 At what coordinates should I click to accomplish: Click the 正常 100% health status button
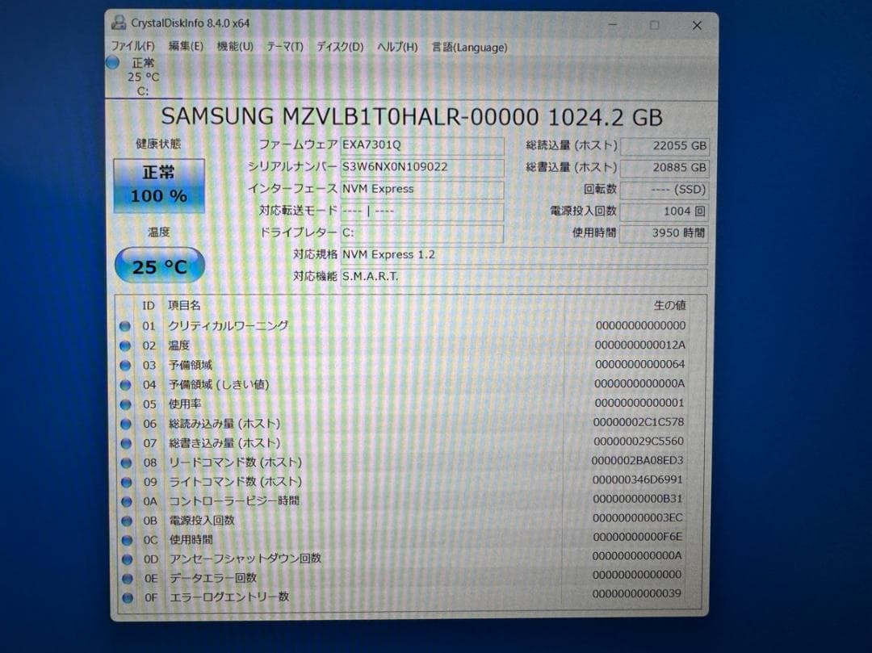(158, 185)
